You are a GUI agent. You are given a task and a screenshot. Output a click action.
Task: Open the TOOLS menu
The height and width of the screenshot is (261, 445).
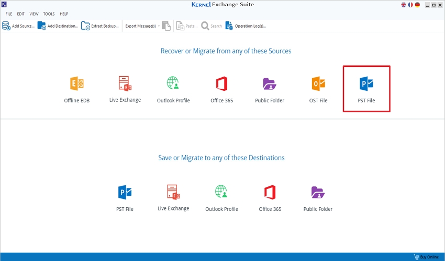[49, 14]
